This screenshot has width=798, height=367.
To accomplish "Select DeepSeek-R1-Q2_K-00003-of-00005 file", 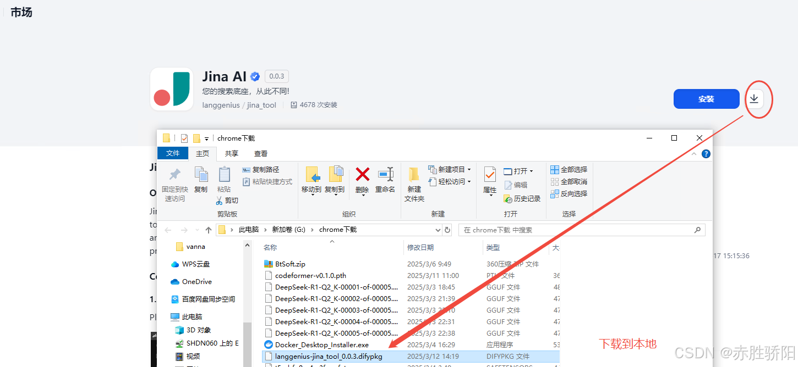I will pos(331,310).
